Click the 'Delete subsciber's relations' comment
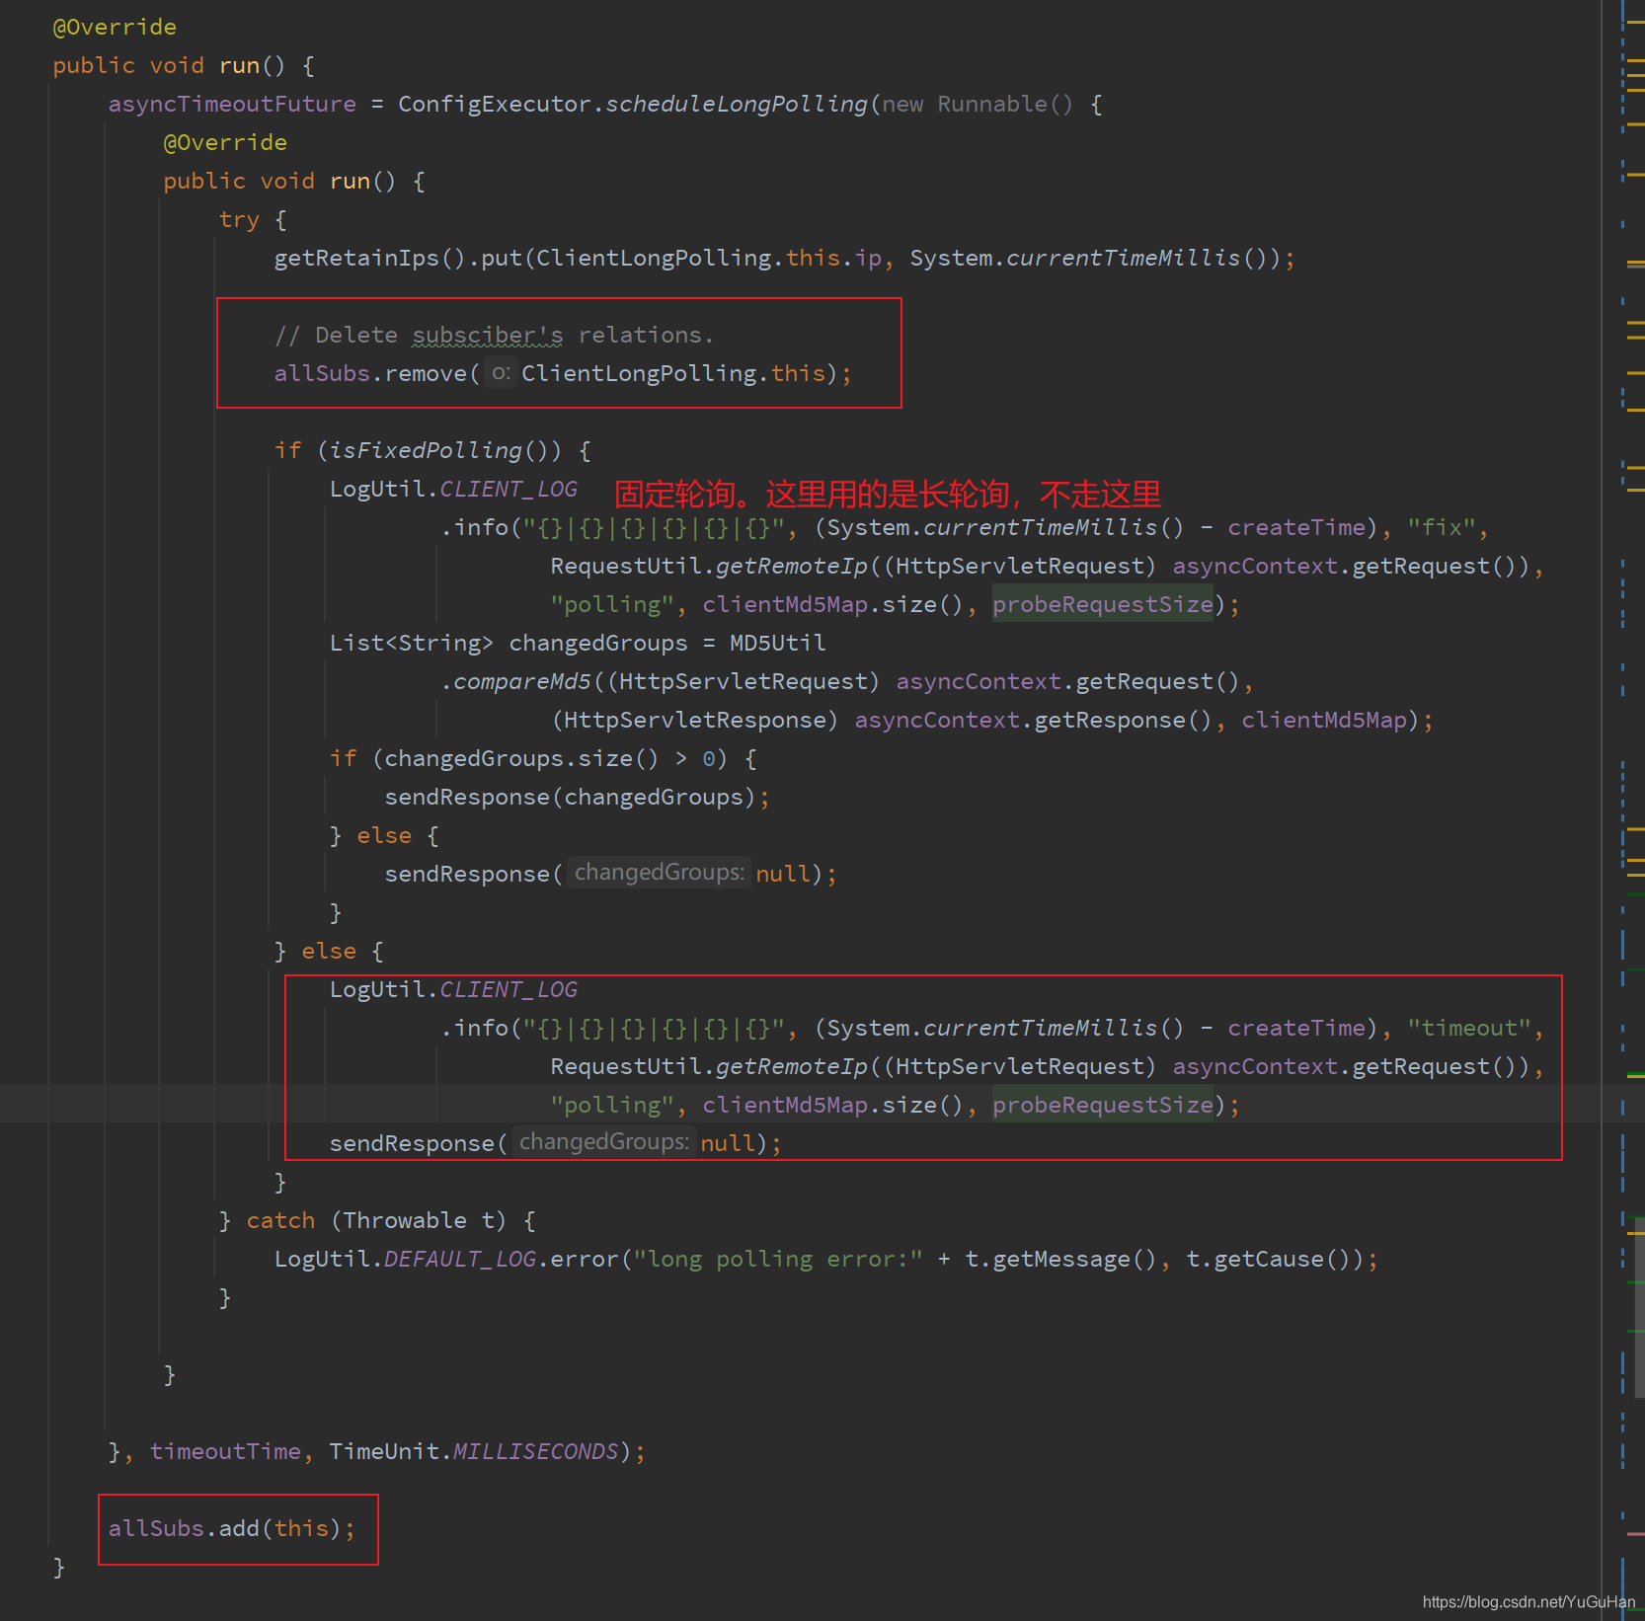The image size is (1645, 1621). point(494,336)
